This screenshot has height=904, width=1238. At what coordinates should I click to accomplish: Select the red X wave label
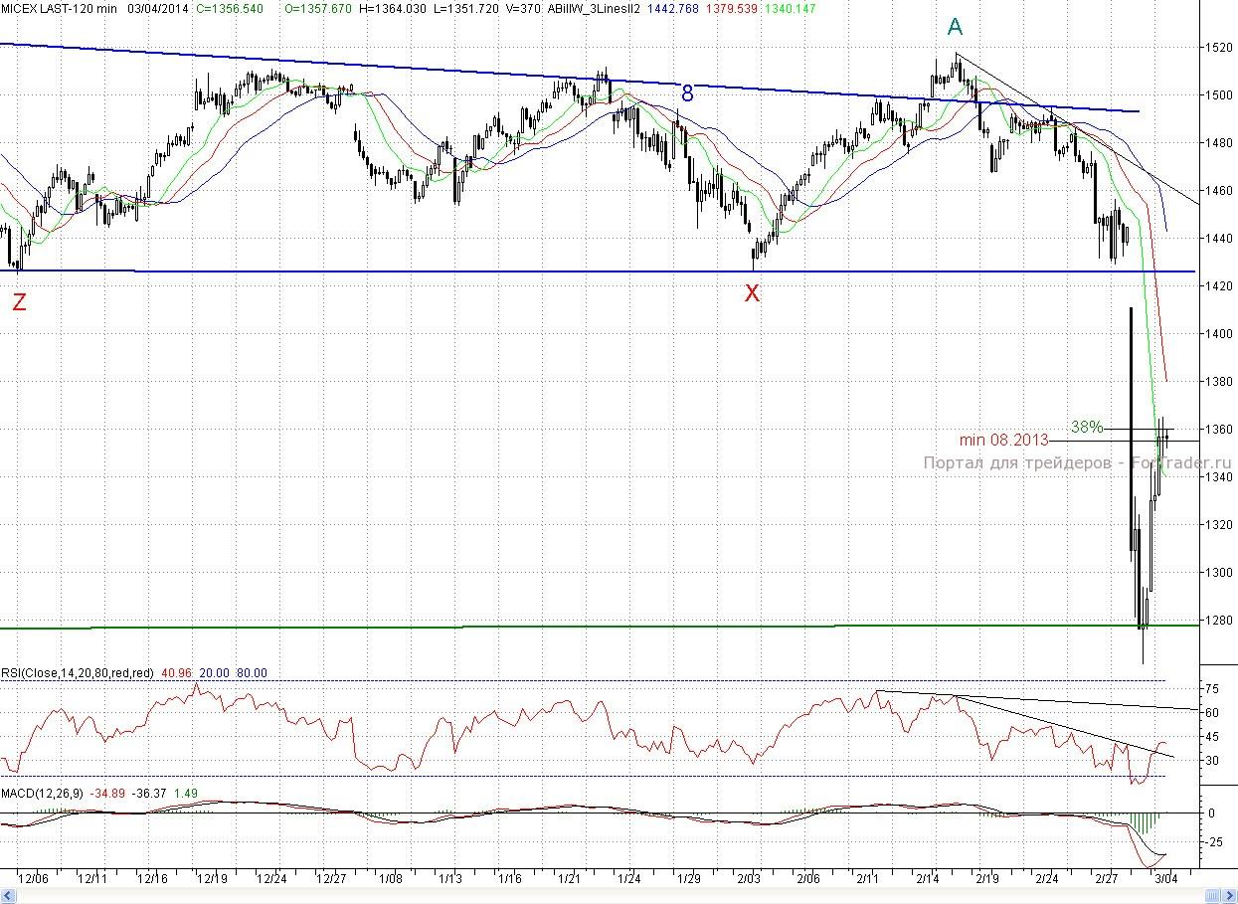[753, 293]
